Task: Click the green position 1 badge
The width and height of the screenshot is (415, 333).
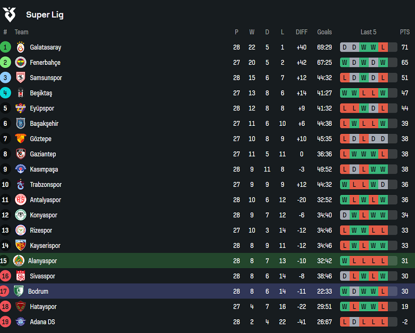Action: point(5,47)
